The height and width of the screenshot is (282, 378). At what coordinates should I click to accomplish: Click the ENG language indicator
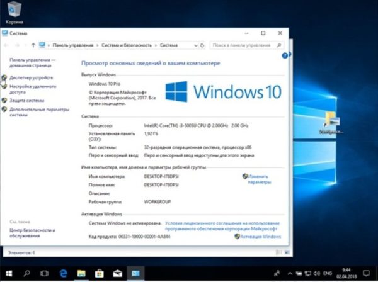(328, 273)
